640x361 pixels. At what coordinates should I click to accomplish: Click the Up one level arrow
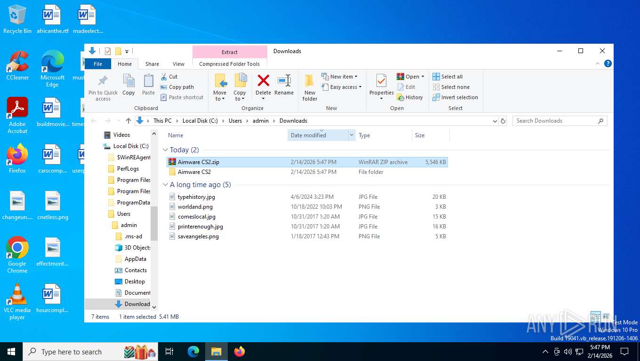click(x=128, y=121)
